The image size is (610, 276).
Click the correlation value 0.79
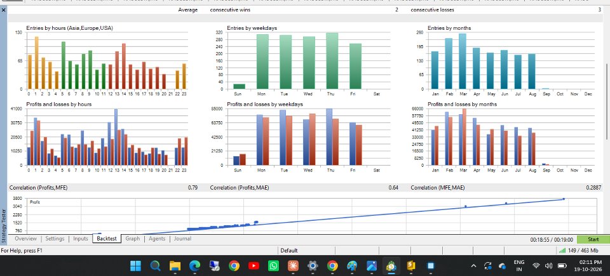click(193, 187)
